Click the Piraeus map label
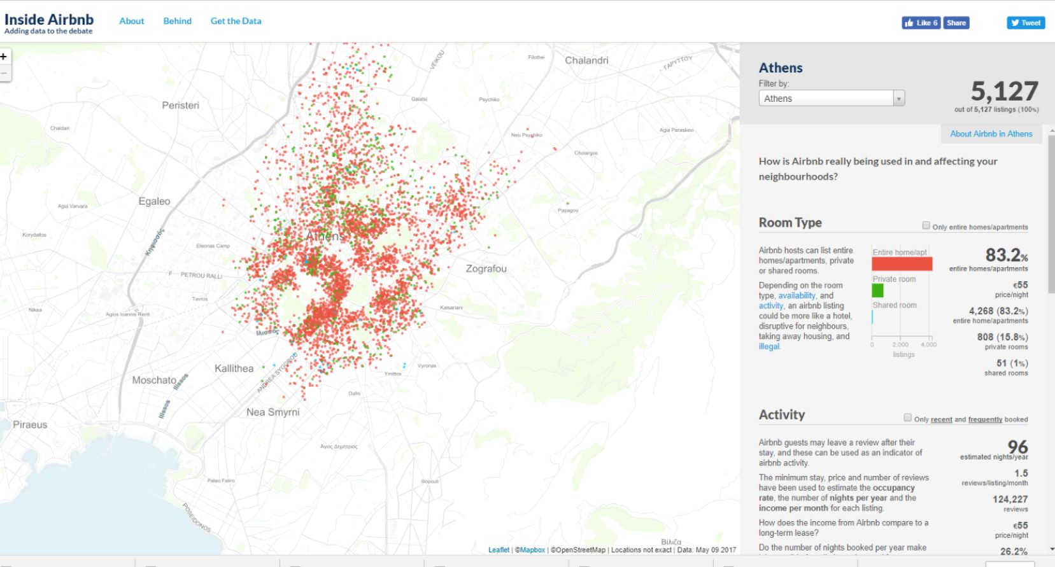1055x567 pixels. point(30,424)
